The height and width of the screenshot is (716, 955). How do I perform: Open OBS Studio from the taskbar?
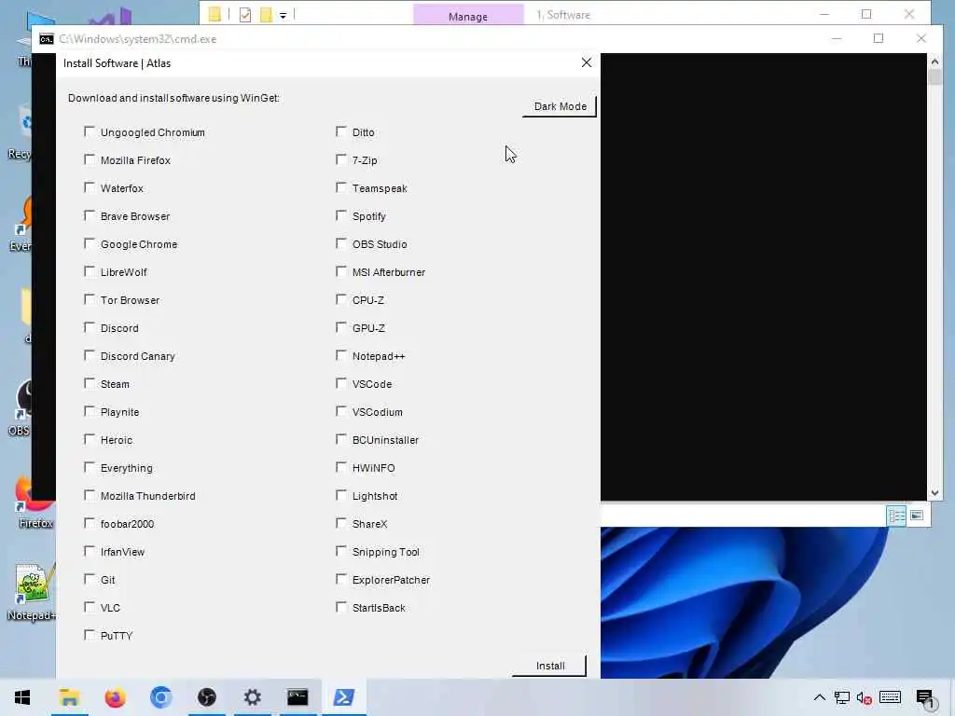coord(206,697)
